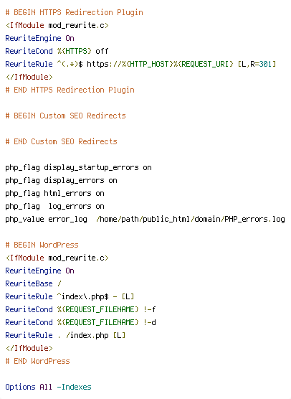Viewport: 291px width, 399px height.
Task: Click the RewriteCond line ending with '!-f'
Action: pos(80,309)
